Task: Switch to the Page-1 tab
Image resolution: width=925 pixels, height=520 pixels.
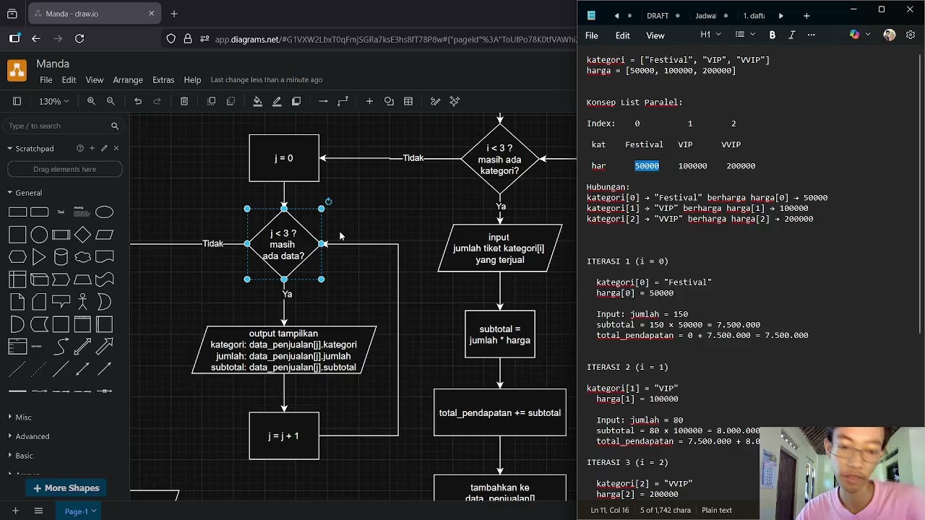Action: [x=80, y=511]
